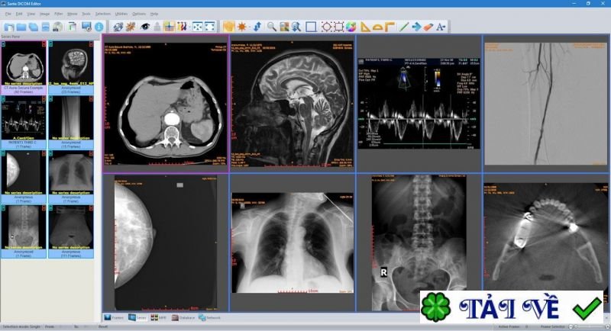Pick the eraser tool in toolbar

tap(428, 27)
